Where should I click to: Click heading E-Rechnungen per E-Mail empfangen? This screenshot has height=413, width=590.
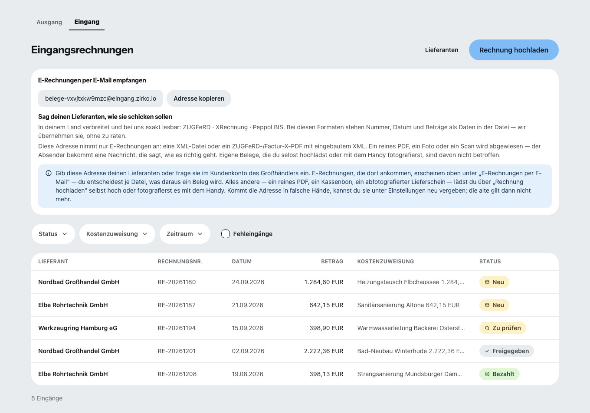click(x=92, y=80)
